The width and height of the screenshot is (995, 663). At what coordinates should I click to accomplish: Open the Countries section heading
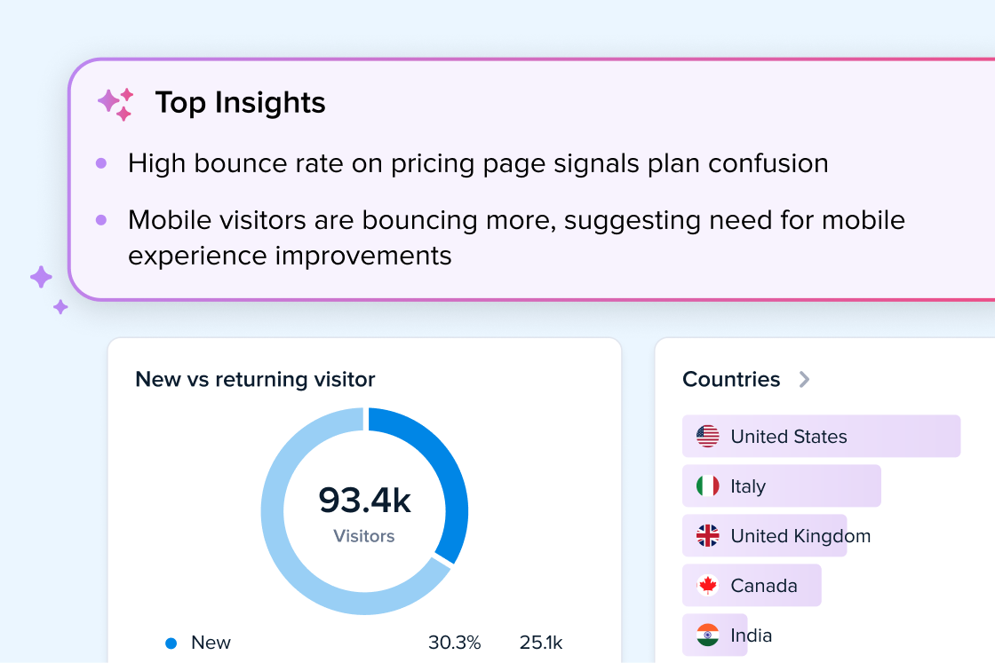731,380
